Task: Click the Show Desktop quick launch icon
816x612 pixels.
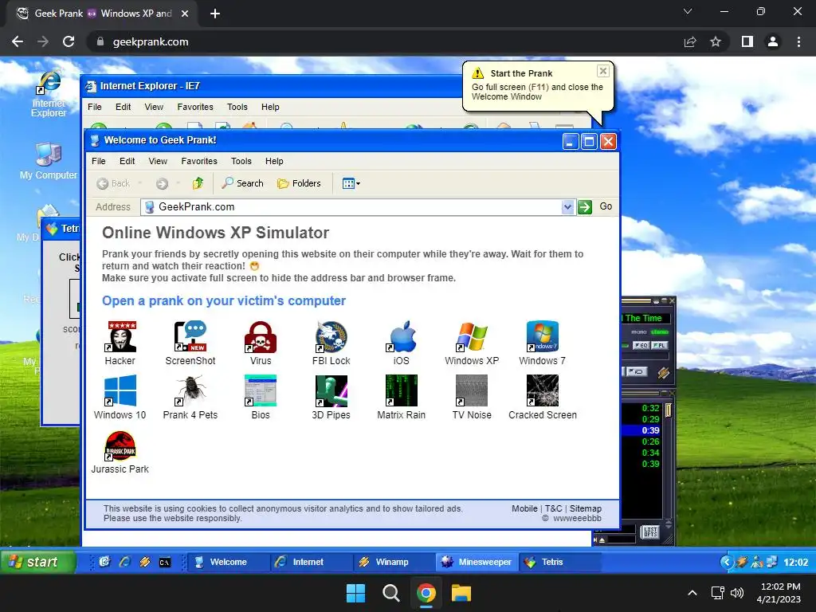Action: point(104,562)
